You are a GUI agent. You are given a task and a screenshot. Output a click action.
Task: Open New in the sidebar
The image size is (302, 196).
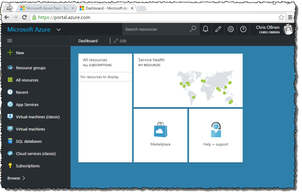click(x=20, y=53)
